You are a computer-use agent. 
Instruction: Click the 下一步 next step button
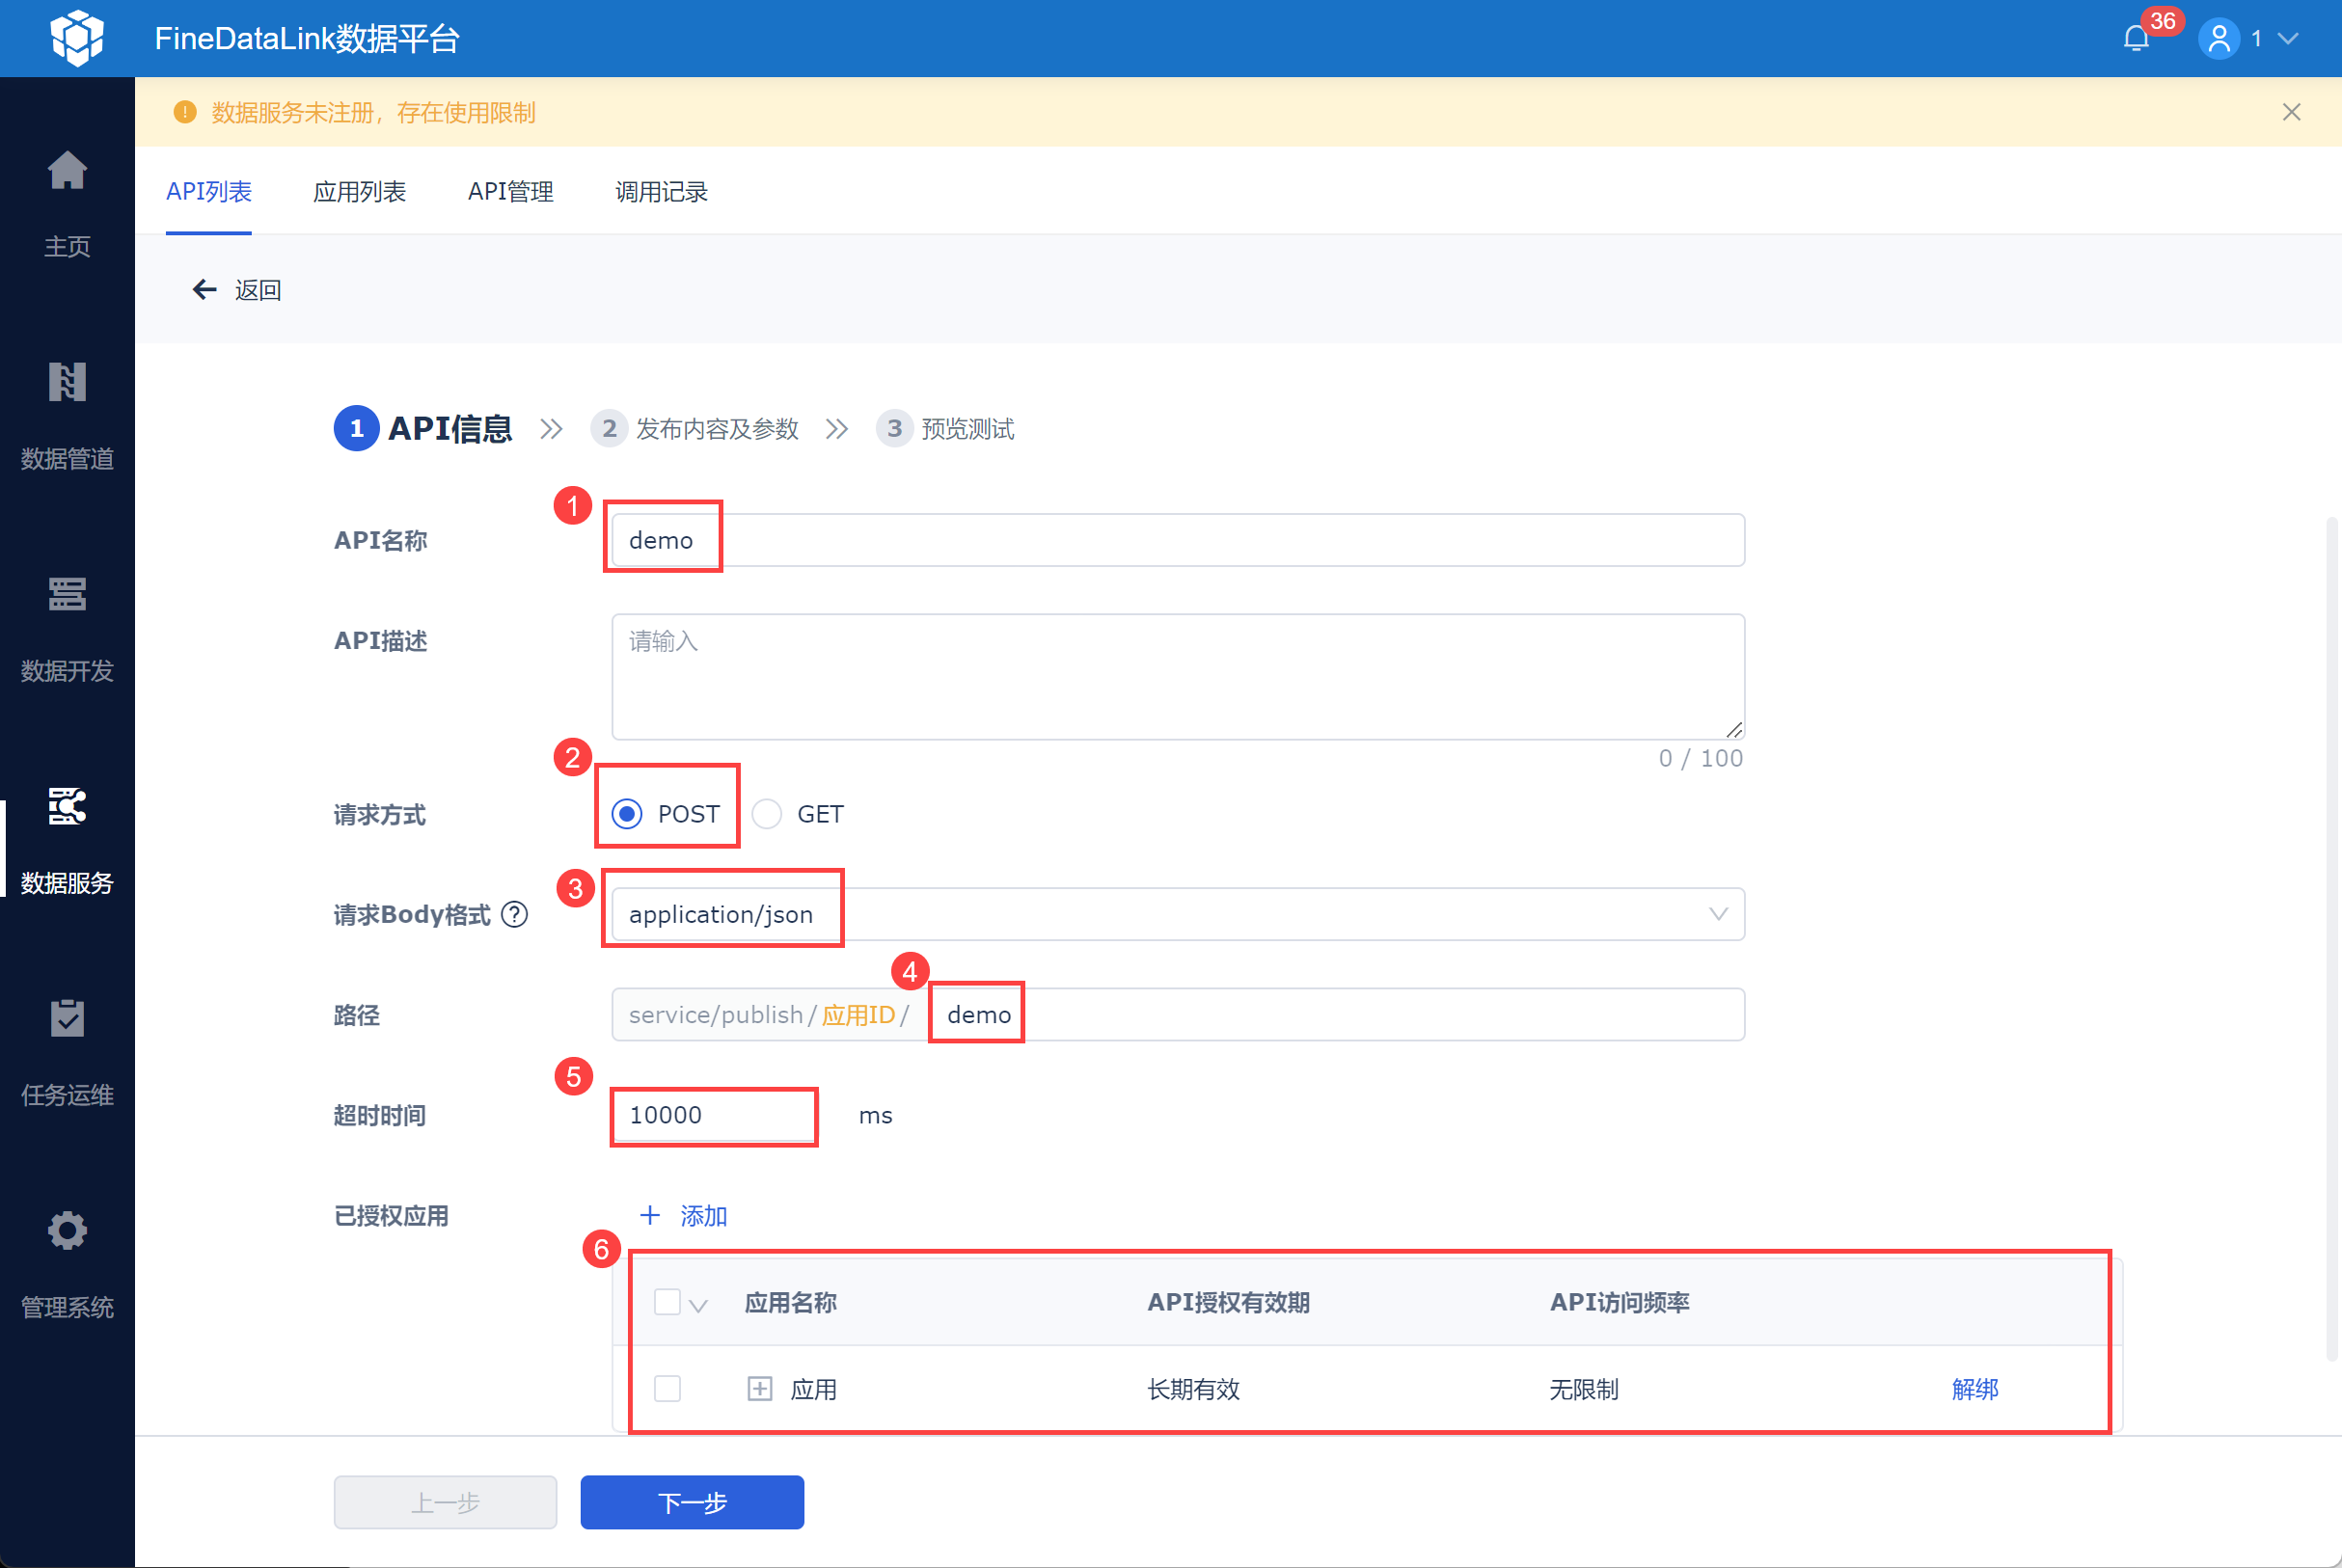click(692, 1502)
